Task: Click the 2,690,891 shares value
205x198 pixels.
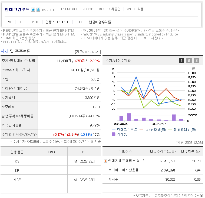Action: click(168, 170)
